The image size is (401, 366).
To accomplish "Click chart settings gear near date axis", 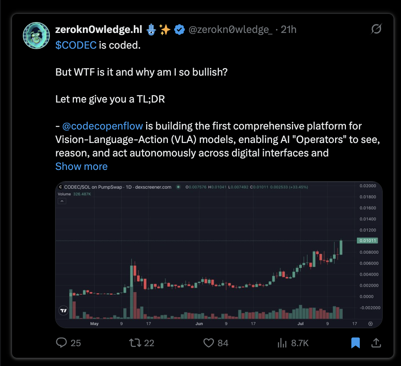I will 370,324.
